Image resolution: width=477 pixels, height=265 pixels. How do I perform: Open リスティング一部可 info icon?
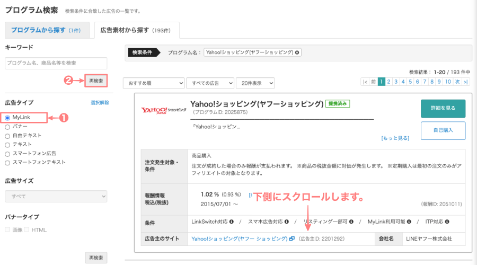point(351,222)
